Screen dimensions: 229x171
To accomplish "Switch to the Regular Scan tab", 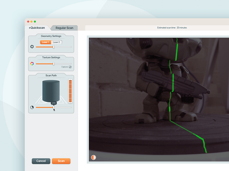I will [x=64, y=28].
